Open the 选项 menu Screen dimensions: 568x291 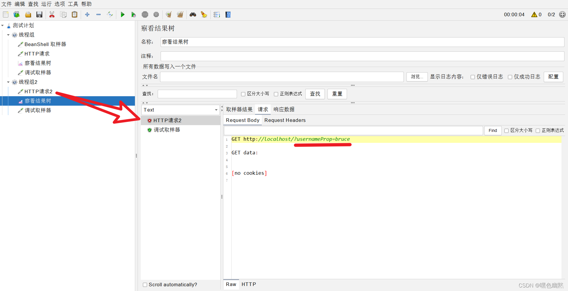[59, 4]
